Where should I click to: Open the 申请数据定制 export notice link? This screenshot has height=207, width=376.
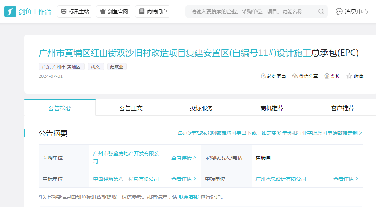pos(270,133)
